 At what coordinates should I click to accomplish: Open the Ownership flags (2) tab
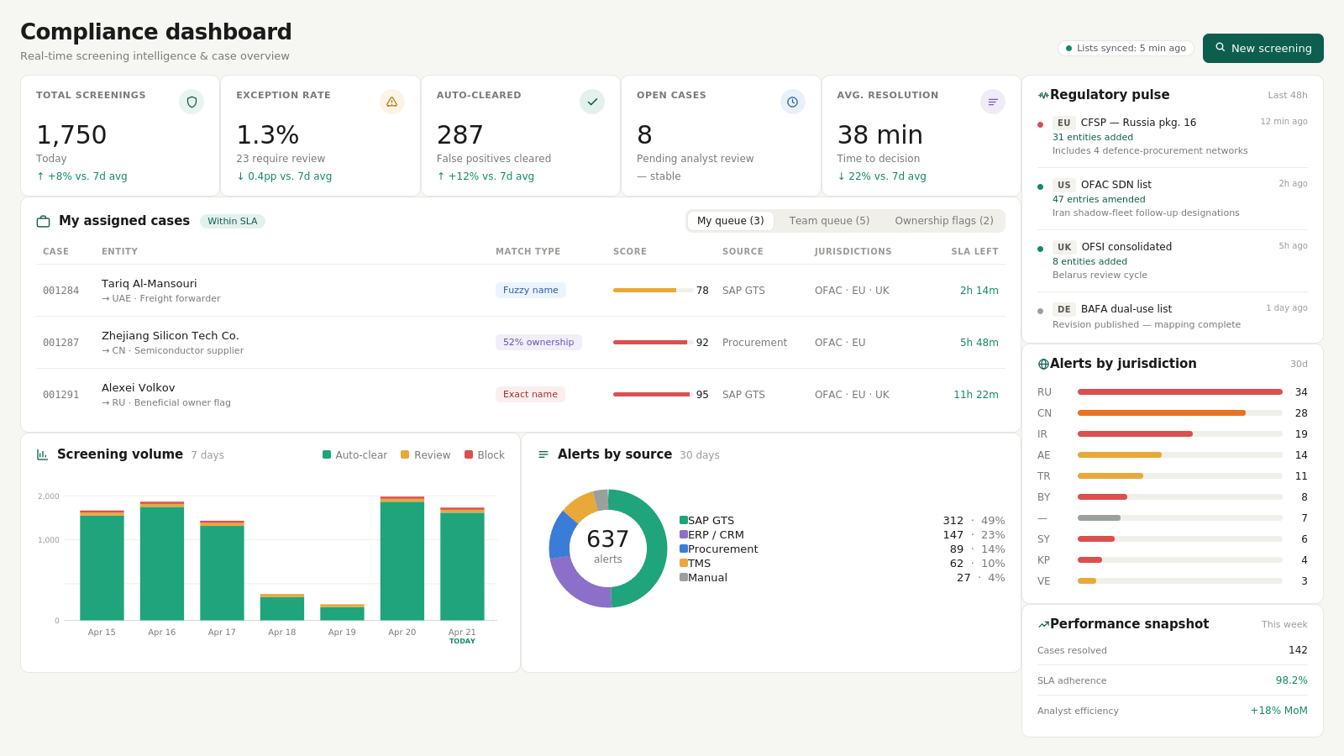[x=944, y=221]
